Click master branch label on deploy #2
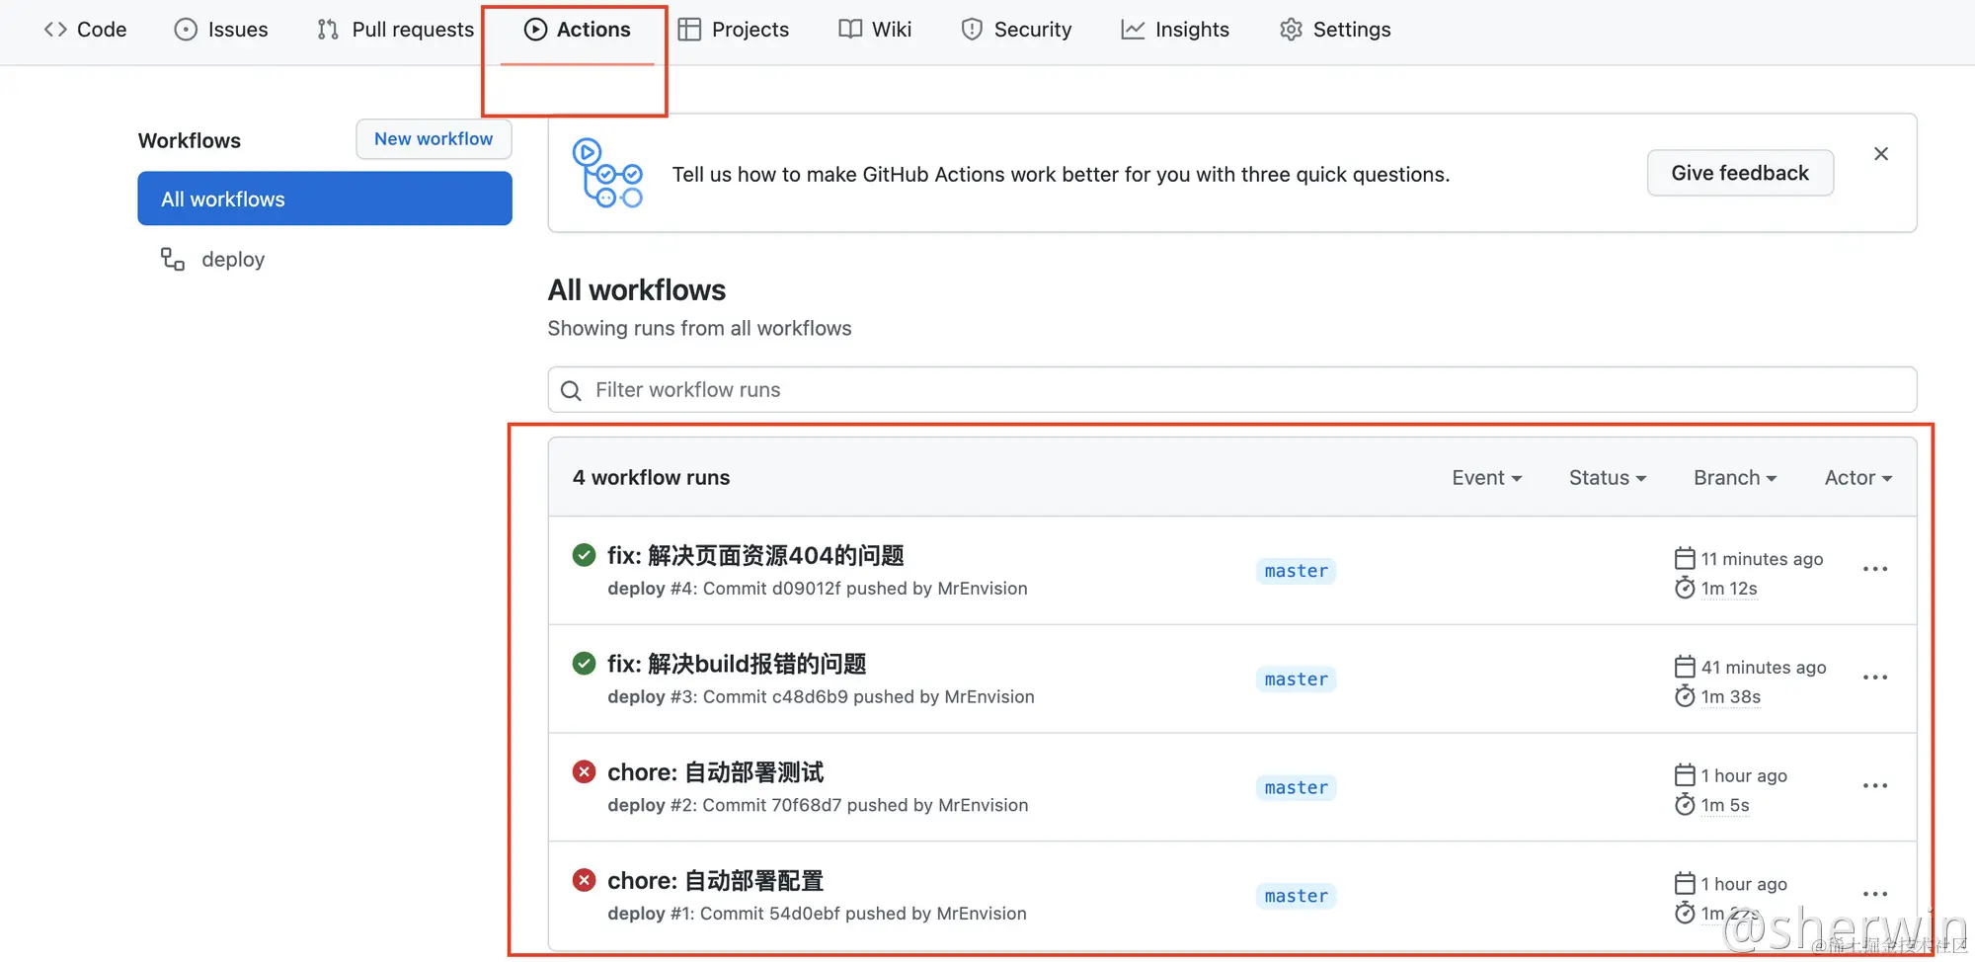The width and height of the screenshot is (1975, 962). pyautogui.click(x=1297, y=788)
